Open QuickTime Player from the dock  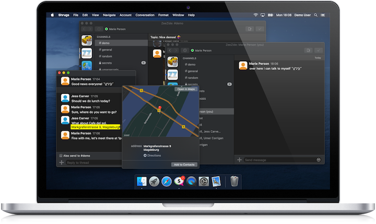(x=191, y=182)
